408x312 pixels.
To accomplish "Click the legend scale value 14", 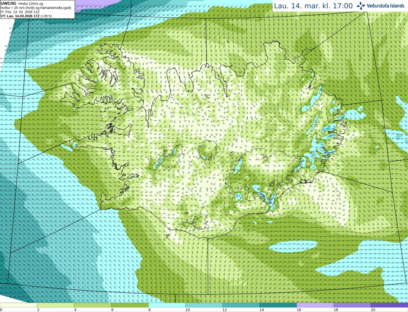I will pyautogui.click(x=262, y=310).
